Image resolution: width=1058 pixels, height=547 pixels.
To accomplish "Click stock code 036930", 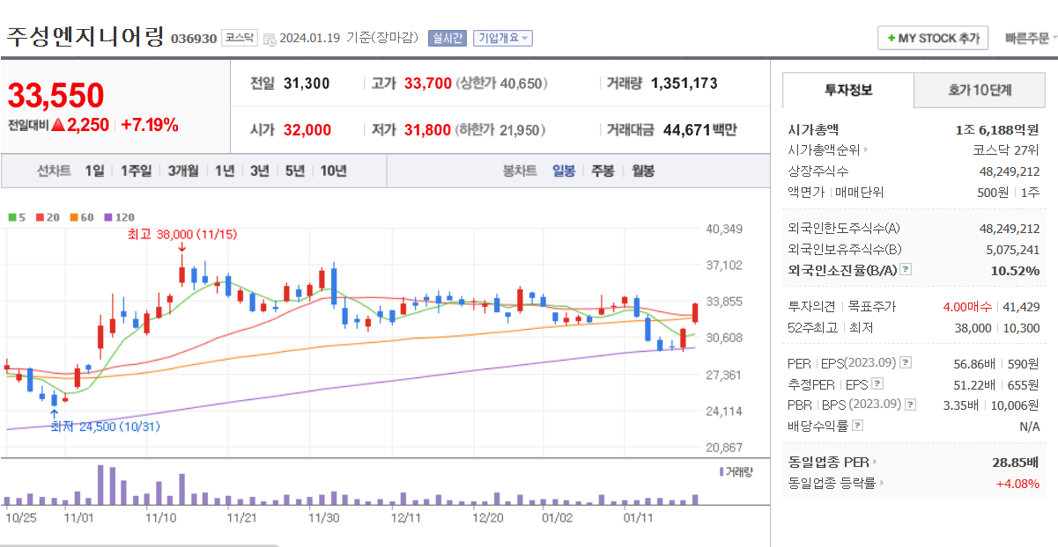I will (194, 39).
